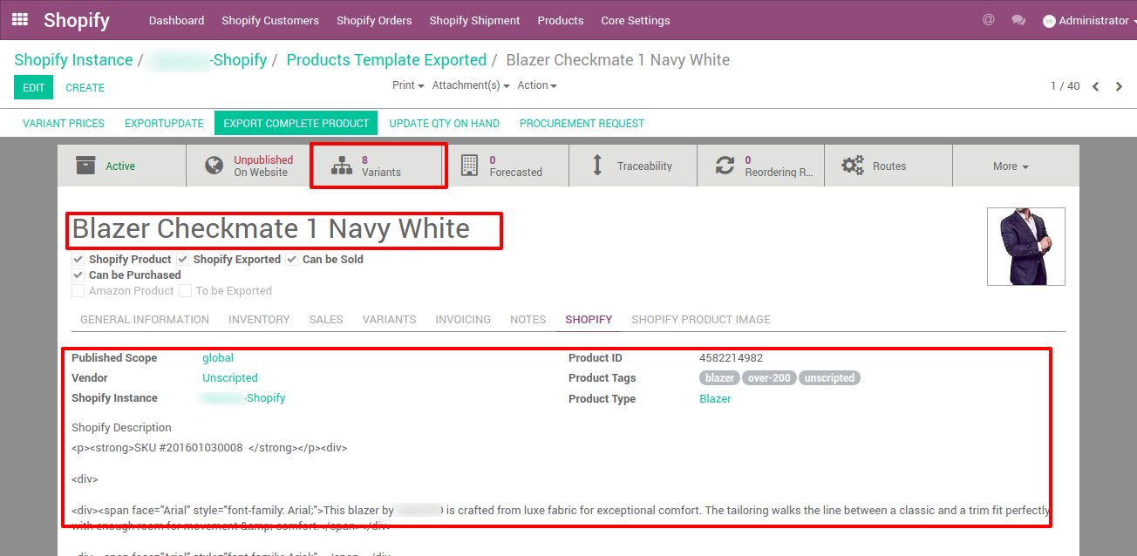Switch to Variants tab
1137x556 pixels.
click(389, 320)
